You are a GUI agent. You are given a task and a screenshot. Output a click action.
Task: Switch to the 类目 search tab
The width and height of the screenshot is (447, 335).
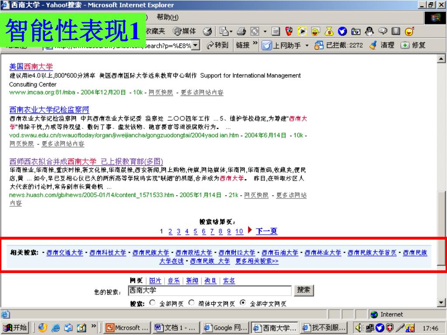[210, 280]
